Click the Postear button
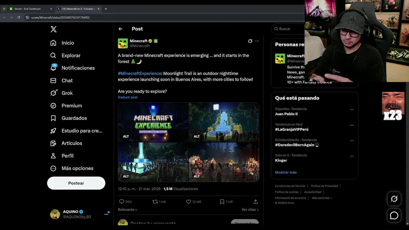This screenshot has height=230, width=409. pyautogui.click(x=76, y=183)
